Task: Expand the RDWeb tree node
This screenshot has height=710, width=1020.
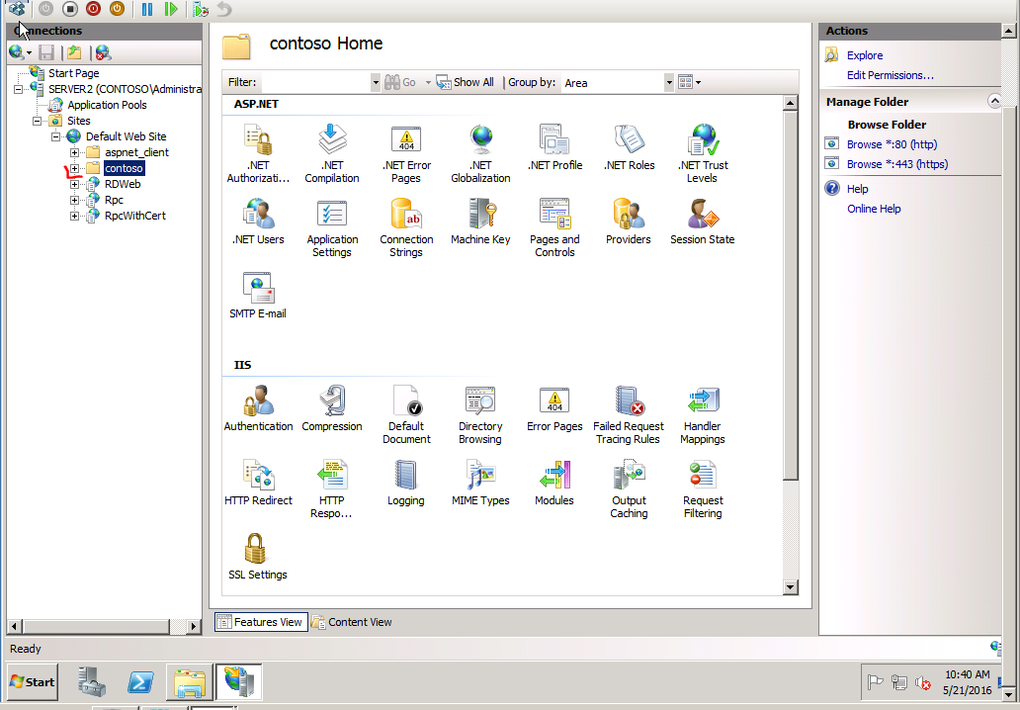Action: coord(75,184)
